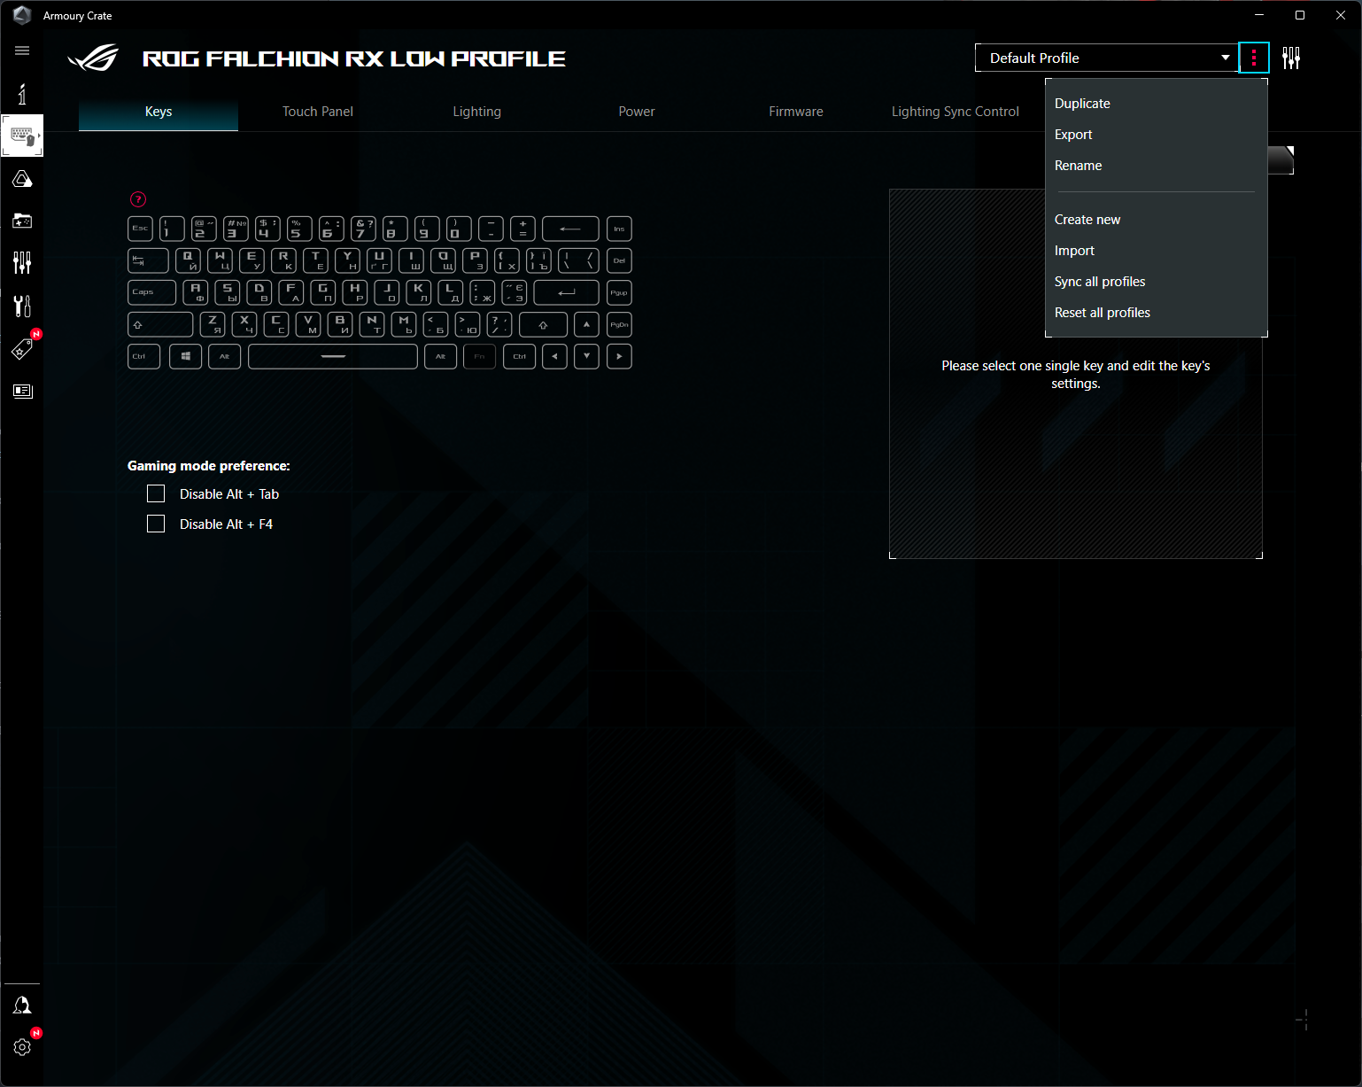Open the Settings gear icon

click(22, 1047)
